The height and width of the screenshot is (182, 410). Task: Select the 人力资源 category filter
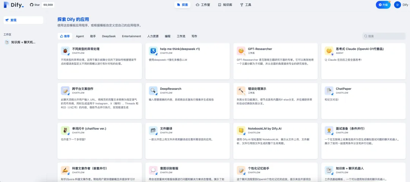[153, 36]
